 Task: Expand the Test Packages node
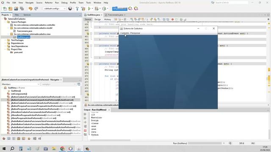click(x=5, y=40)
